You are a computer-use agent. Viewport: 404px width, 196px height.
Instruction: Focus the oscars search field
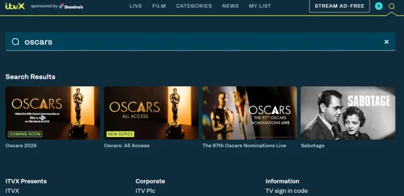click(x=200, y=41)
